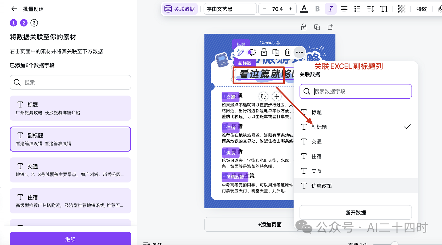Toggle bold formatting

[317, 9]
